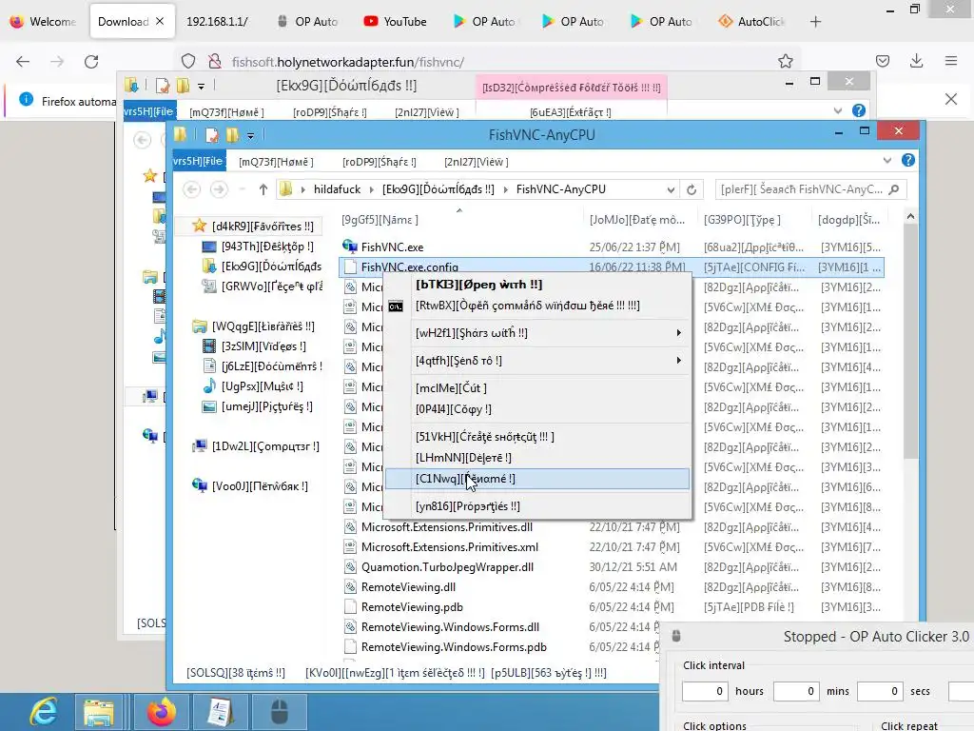The height and width of the screenshot is (731, 974).
Task: Reload the Firefox page
Action: [x=91, y=62]
